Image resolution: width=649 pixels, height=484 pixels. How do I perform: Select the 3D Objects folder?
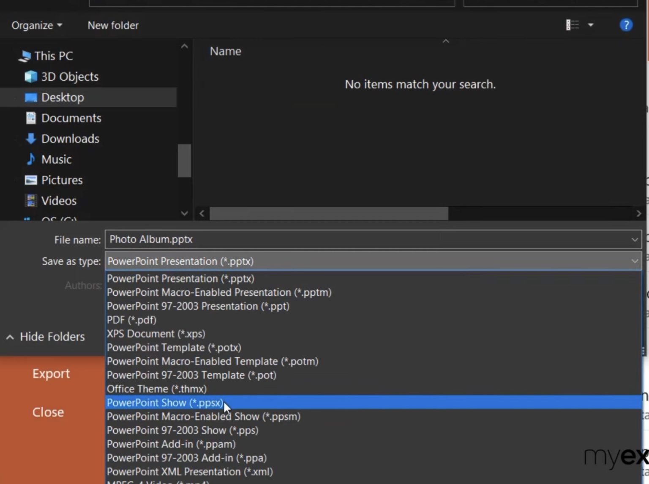(x=70, y=76)
